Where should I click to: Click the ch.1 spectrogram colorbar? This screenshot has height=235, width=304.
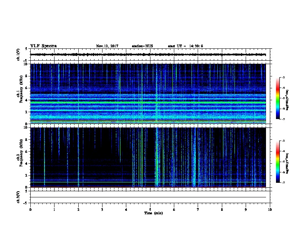(278, 98)
